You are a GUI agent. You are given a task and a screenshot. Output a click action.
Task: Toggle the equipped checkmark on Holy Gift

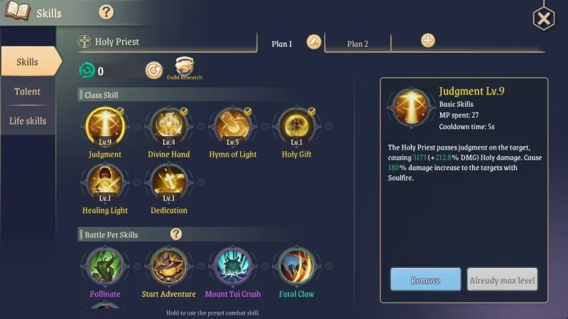click(x=312, y=111)
